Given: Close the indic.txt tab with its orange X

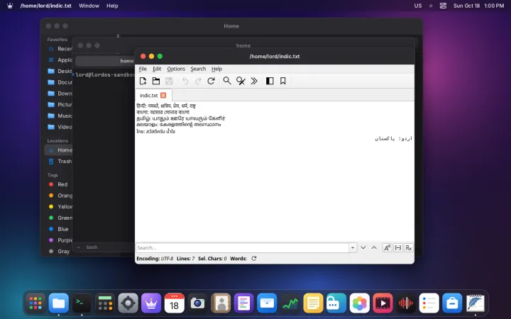Looking at the screenshot, I should pyautogui.click(x=163, y=95).
